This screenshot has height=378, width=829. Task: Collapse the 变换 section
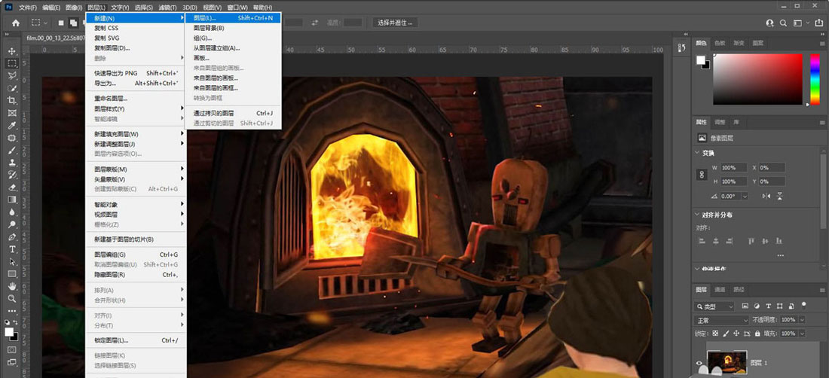pyautogui.click(x=698, y=153)
